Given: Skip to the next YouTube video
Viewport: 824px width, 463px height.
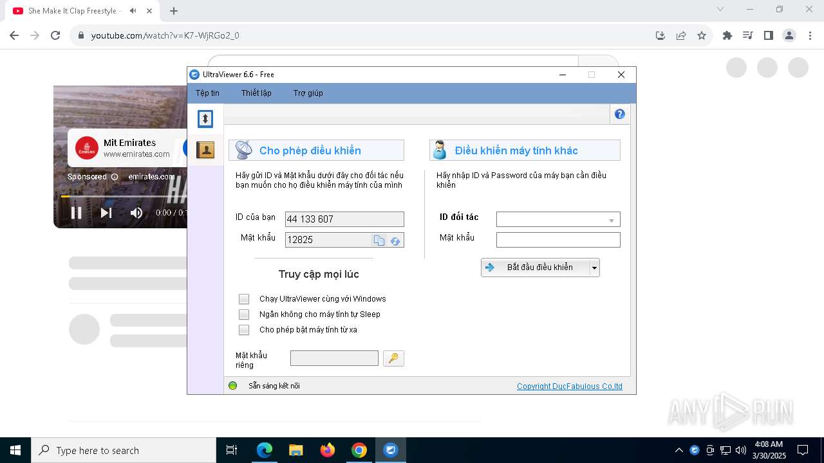Looking at the screenshot, I should pyautogui.click(x=106, y=213).
